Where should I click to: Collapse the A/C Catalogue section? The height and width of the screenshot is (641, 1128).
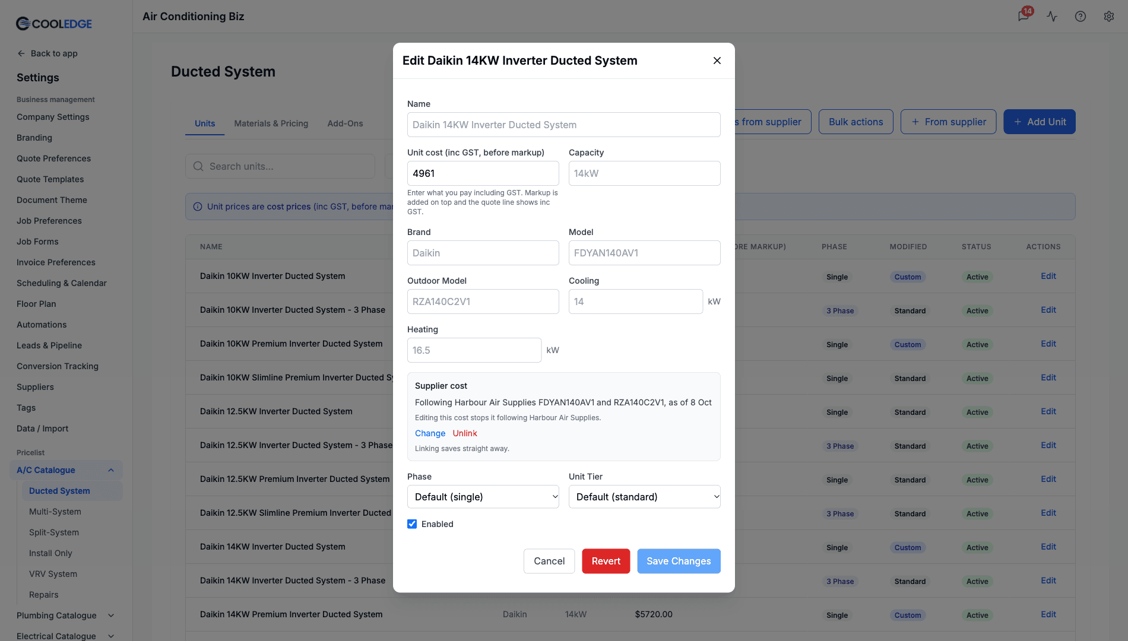(x=111, y=470)
